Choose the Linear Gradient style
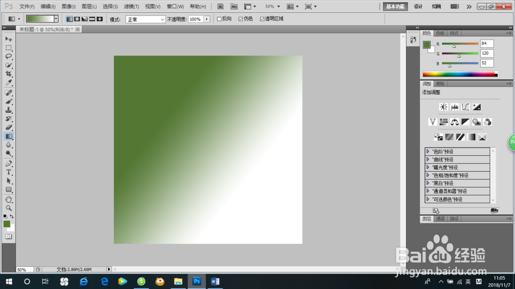Screen dimensions: 515x289 tap(70, 19)
